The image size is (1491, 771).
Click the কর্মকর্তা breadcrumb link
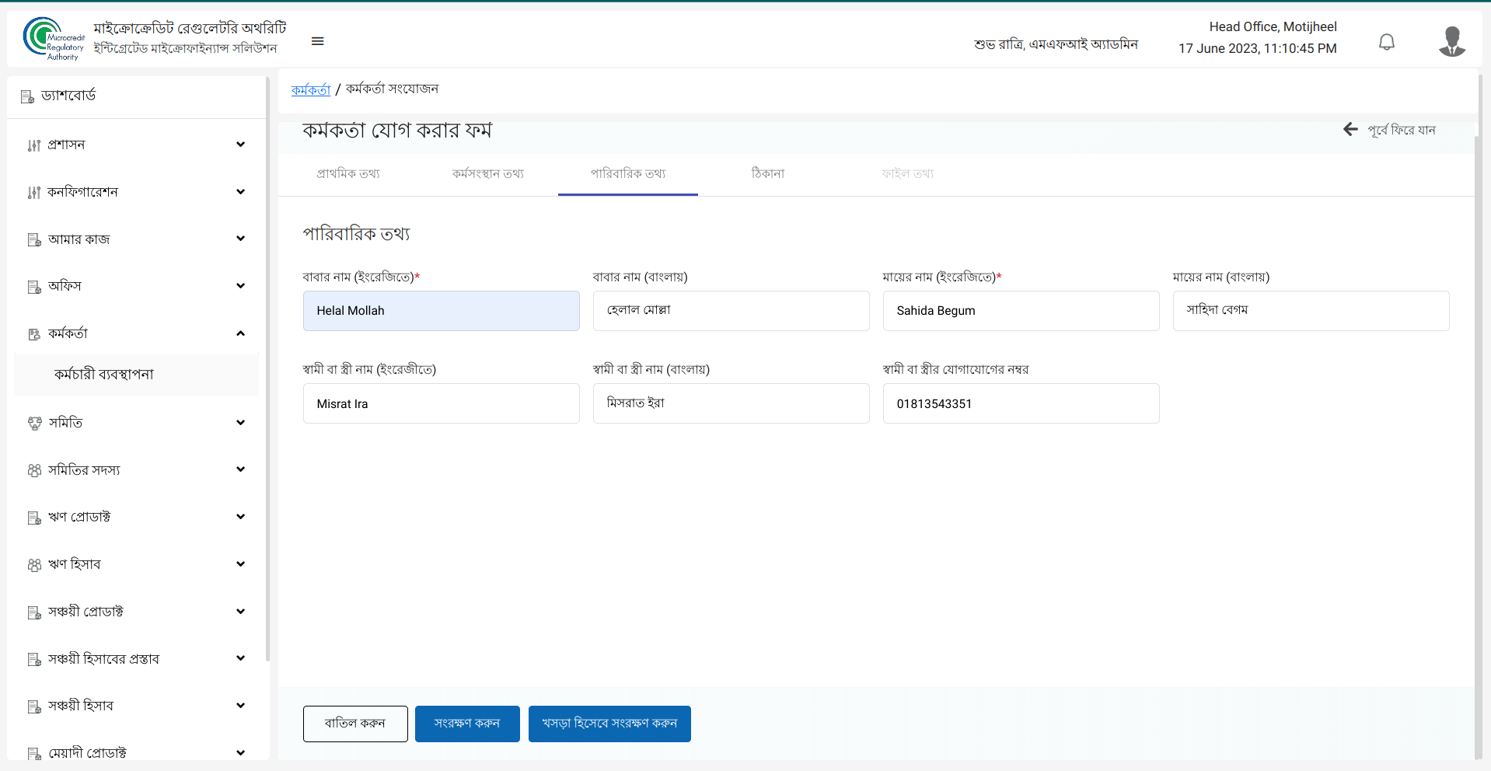click(x=311, y=89)
